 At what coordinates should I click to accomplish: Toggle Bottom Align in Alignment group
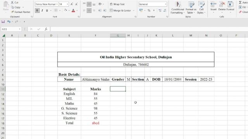pos(94,4)
